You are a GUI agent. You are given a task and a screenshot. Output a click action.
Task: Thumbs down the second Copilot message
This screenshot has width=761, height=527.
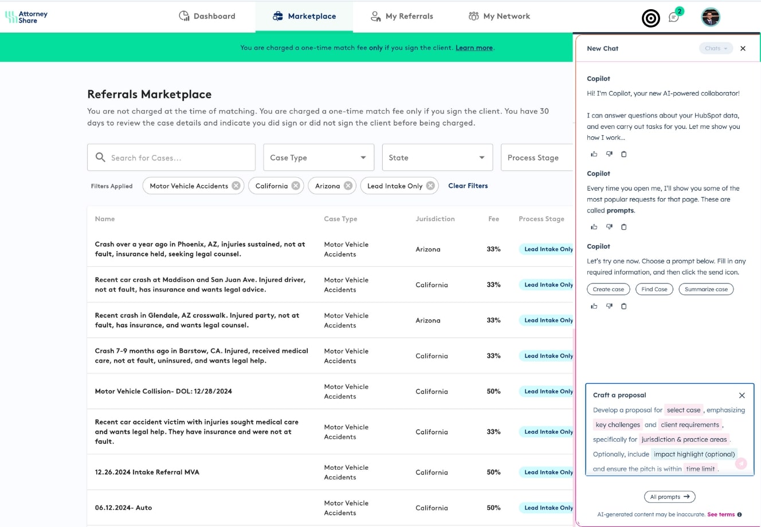point(609,227)
